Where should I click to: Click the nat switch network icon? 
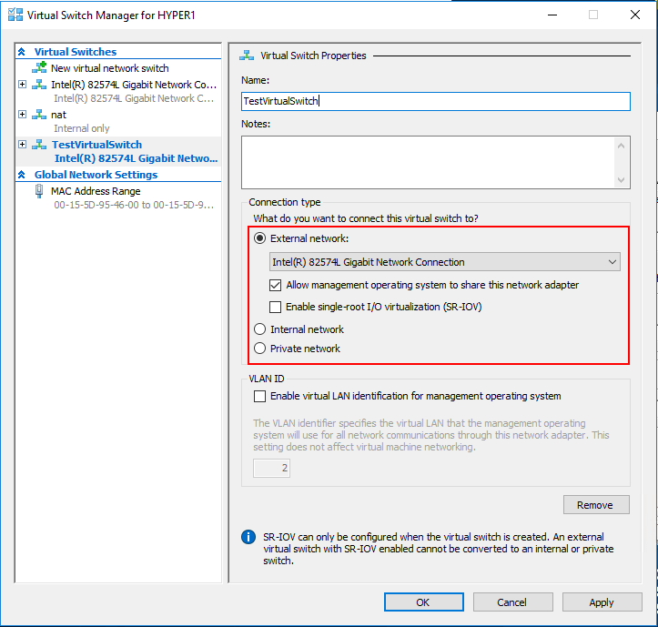point(39,114)
